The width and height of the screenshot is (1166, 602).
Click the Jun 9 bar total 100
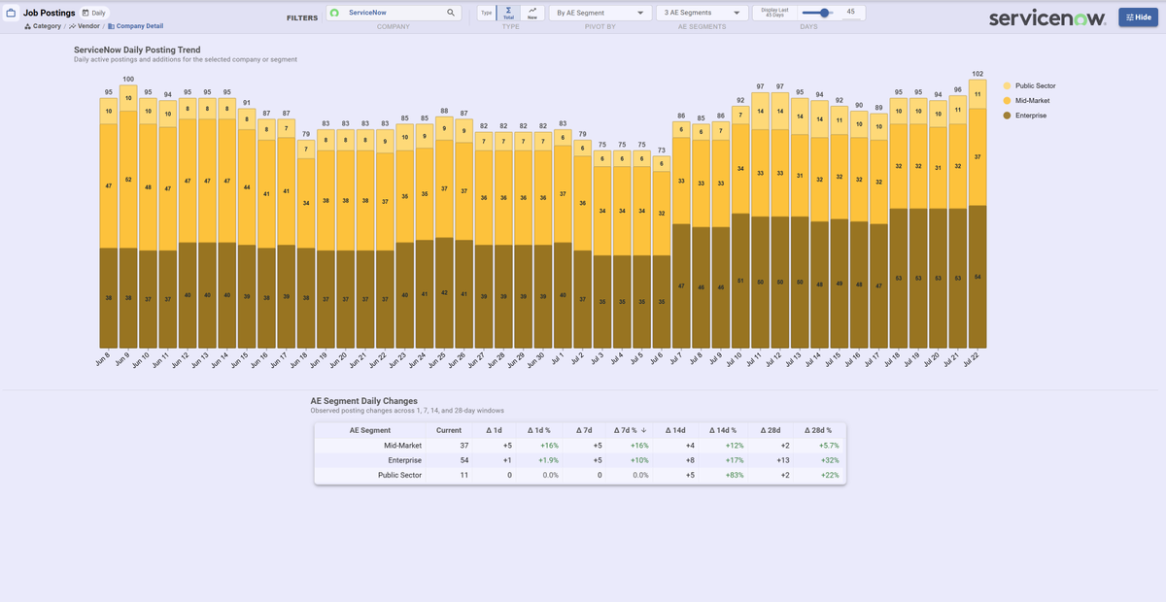(x=128, y=79)
